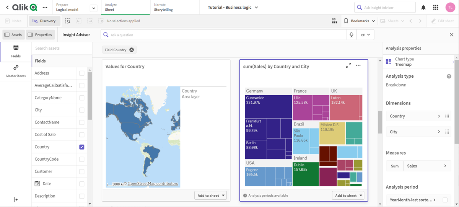Viewport: 459px width, 207px height.
Task: Open the treemap chart options menu
Action: [358, 66]
